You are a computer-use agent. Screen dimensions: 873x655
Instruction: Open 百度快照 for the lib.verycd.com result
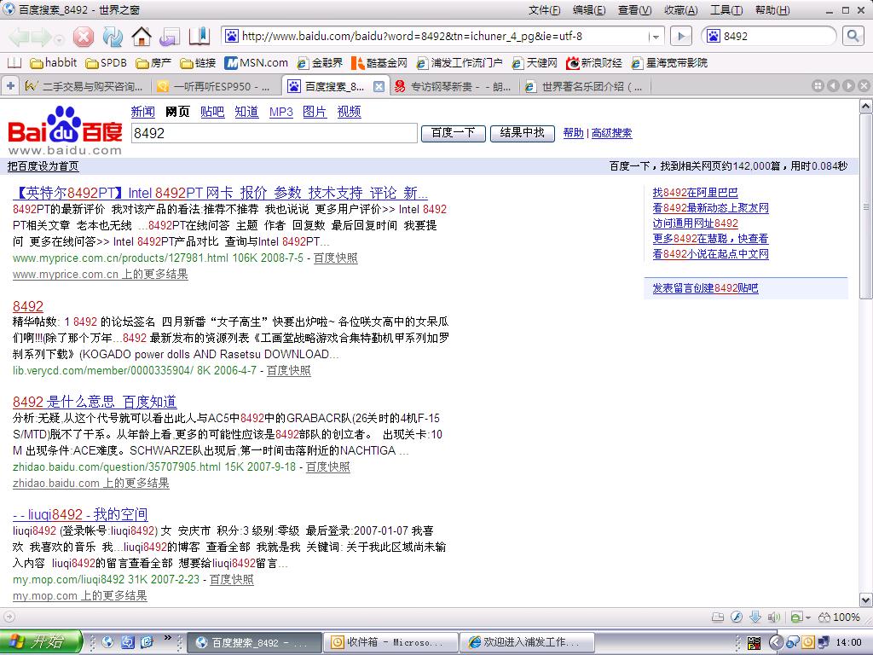click(288, 370)
